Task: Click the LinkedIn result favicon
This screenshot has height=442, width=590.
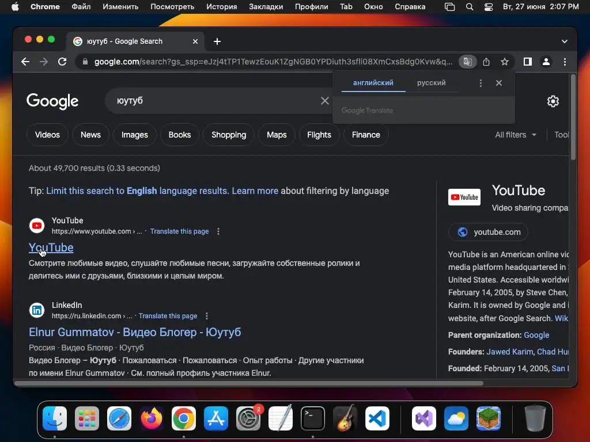Action: pyautogui.click(x=37, y=310)
